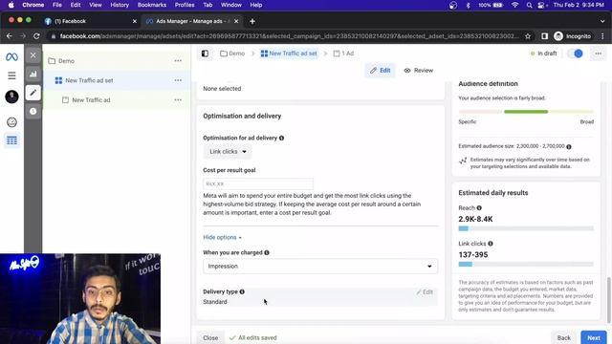Click the Reach estimate bar
The width and height of the screenshot is (612, 344).
(526, 228)
